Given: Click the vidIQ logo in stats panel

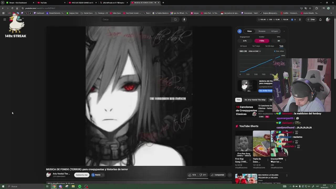Looking at the screenshot, I should click(x=239, y=31).
